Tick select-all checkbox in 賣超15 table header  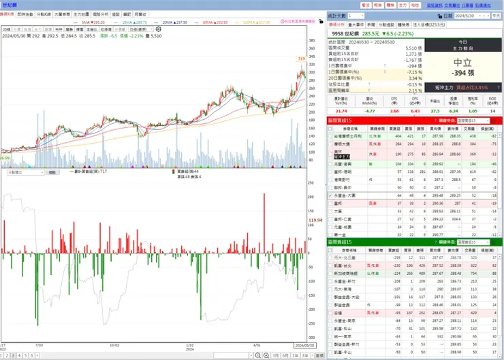pos(330,250)
